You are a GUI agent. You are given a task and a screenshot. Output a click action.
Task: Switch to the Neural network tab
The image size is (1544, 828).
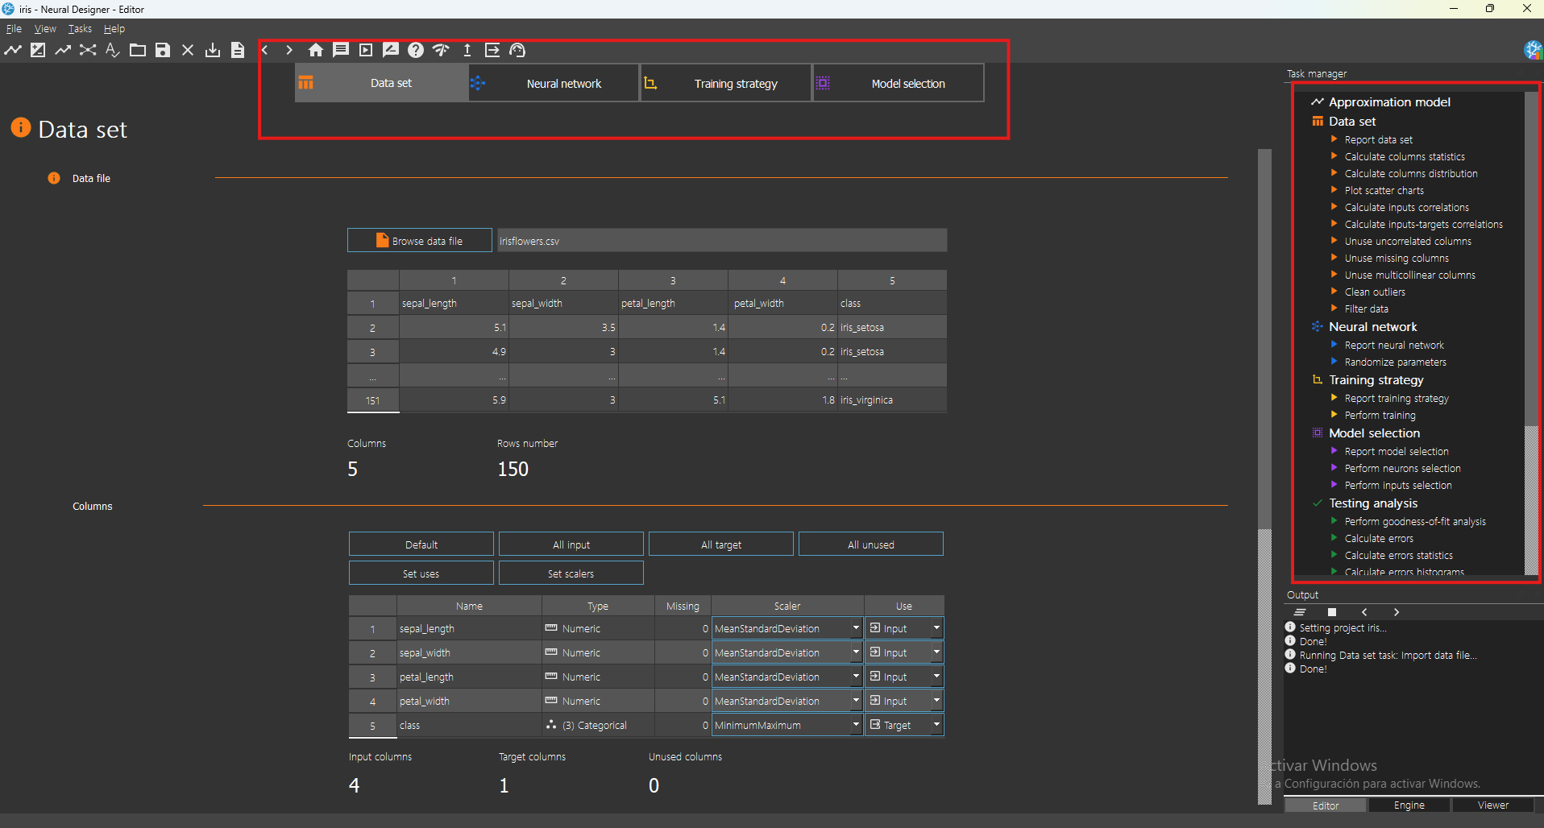563,84
